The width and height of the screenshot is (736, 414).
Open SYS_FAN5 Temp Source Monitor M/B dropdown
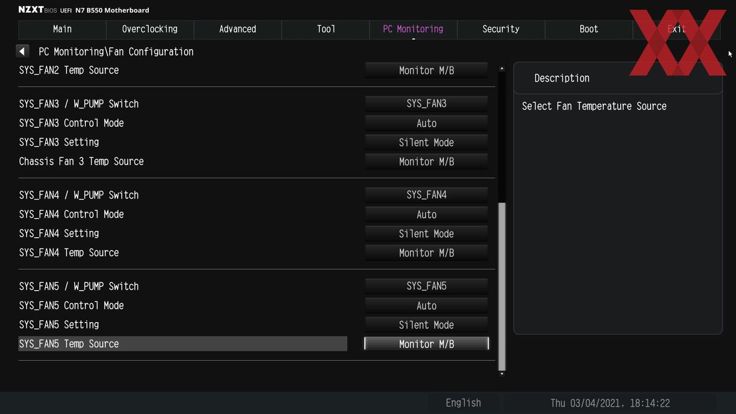tap(426, 344)
